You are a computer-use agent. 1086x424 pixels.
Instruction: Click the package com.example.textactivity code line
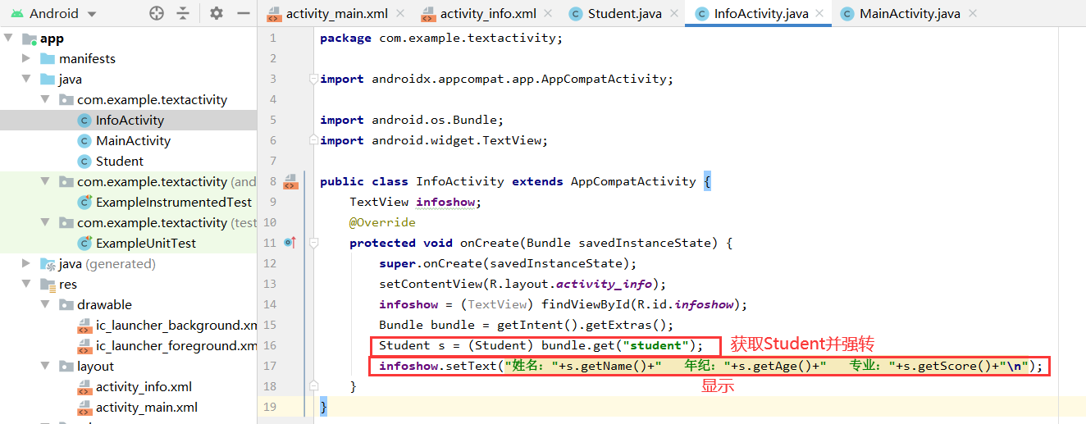441,38
